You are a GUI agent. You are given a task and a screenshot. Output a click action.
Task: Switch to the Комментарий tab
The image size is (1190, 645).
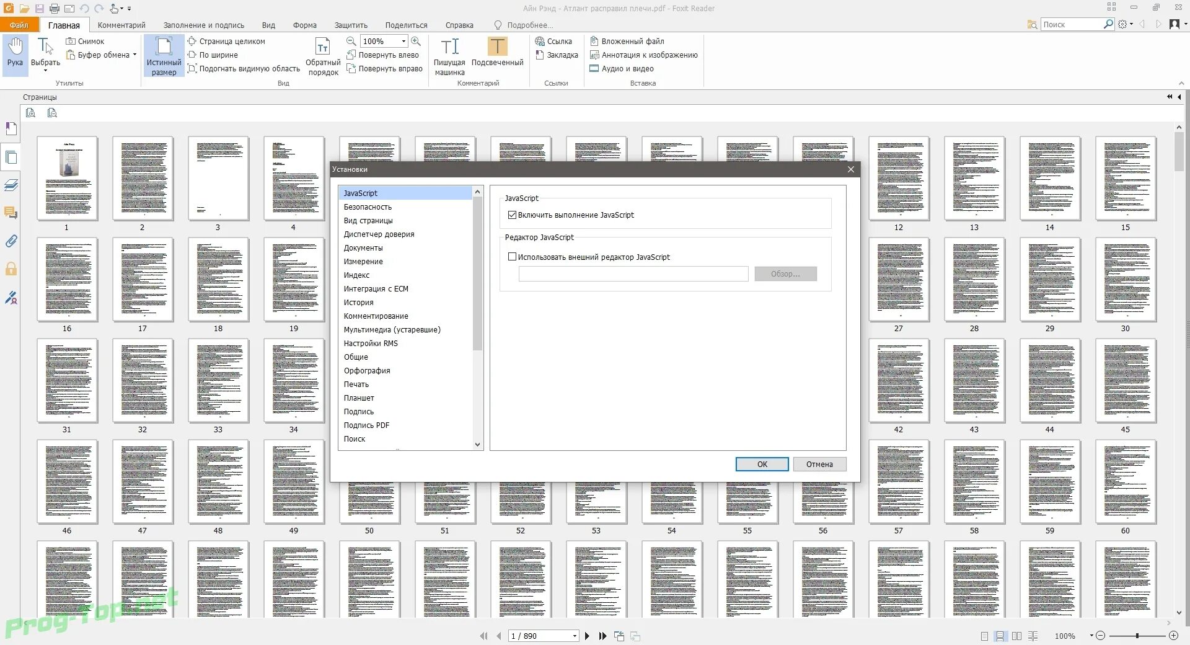[x=121, y=25]
